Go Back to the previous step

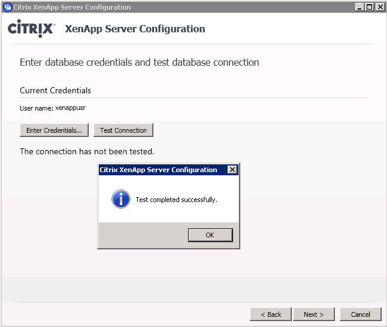tap(271, 314)
